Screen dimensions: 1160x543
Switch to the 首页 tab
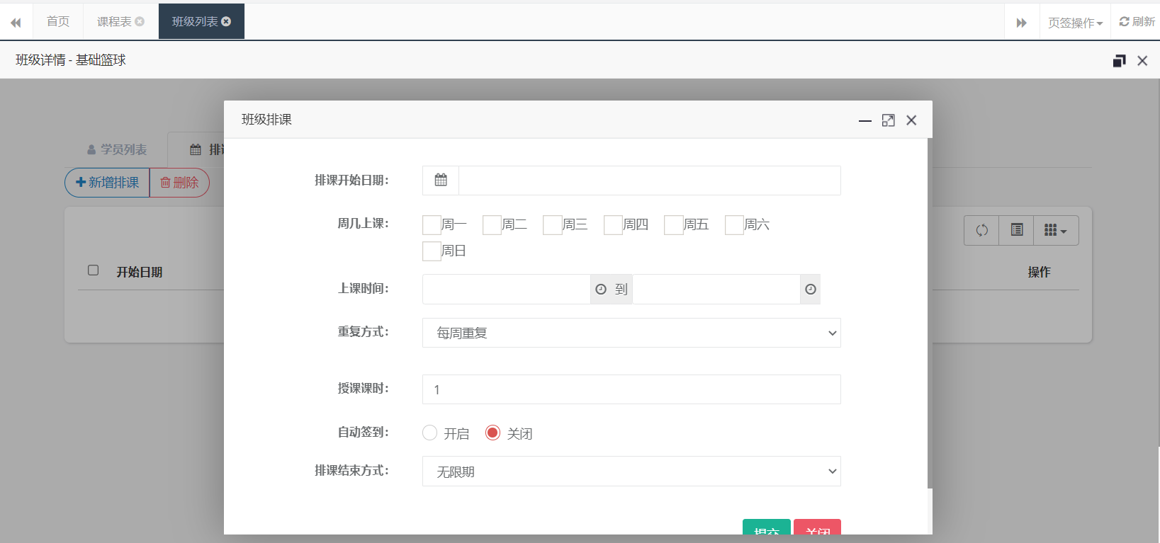[58, 21]
